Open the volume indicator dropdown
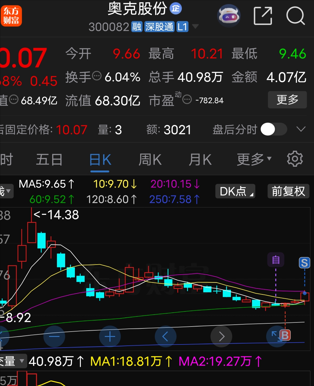This screenshot has height=386, width=314. point(13,361)
